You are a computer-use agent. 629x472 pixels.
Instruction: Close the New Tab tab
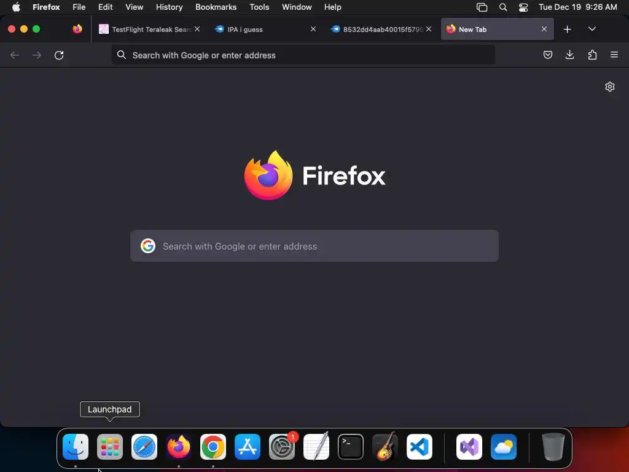point(544,29)
